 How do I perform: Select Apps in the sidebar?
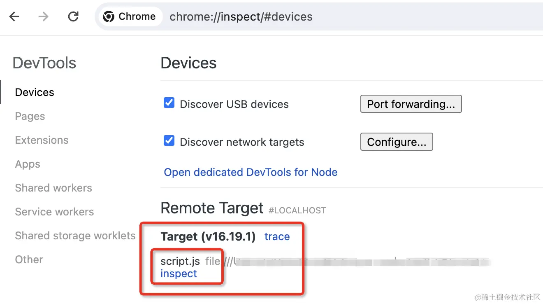pyautogui.click(x=28, y=164)
